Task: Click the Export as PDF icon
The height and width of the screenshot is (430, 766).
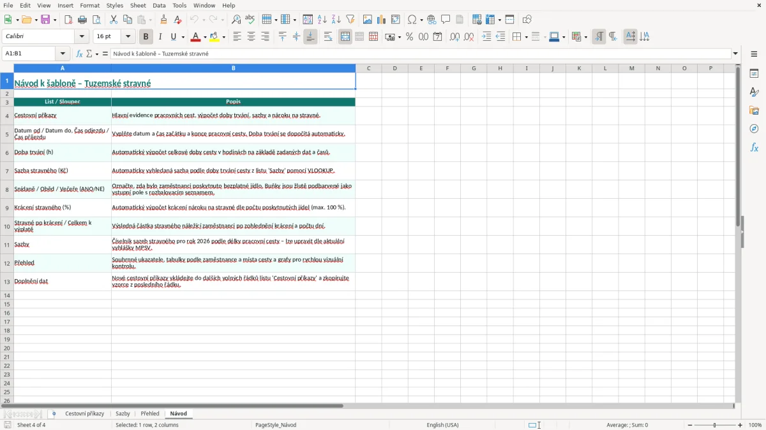Action: pos(68,20)
